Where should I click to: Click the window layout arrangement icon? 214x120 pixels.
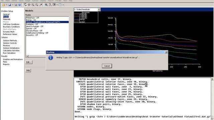coord(54,5)
